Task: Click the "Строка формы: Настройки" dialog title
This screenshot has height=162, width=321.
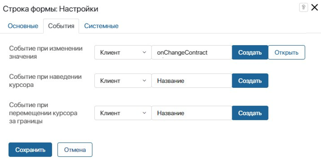Action: 50,9
